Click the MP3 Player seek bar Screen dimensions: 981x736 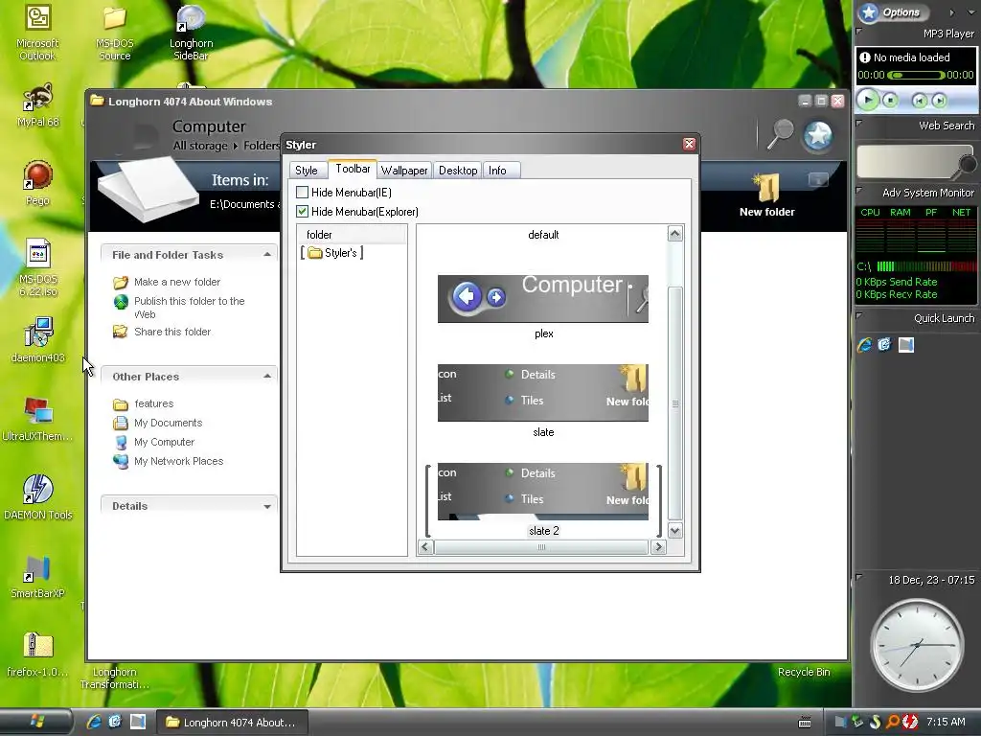coord(916,75)
